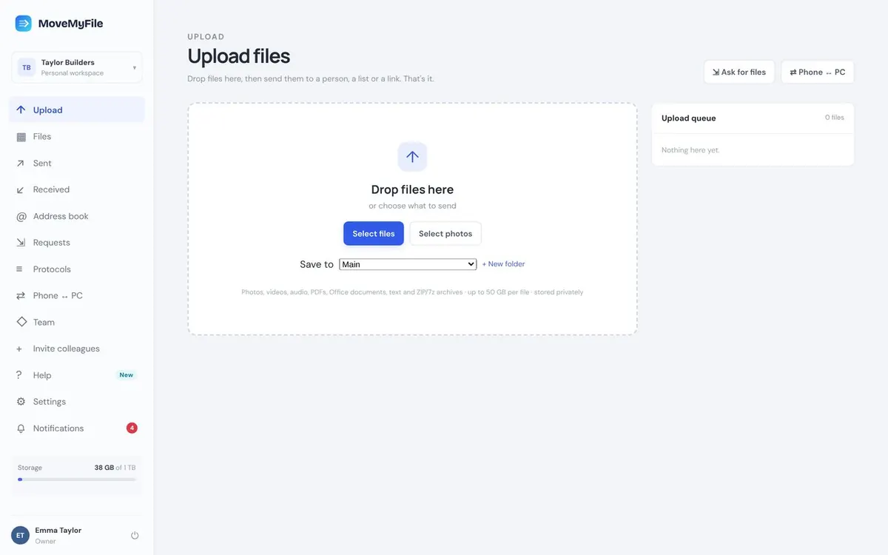
Task: Click the sign-out power icon
Action: pyautogui.click(x=135, y=535)
